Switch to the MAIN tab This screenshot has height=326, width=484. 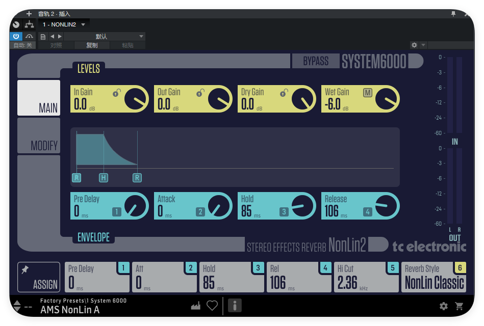tap(39, 98)
